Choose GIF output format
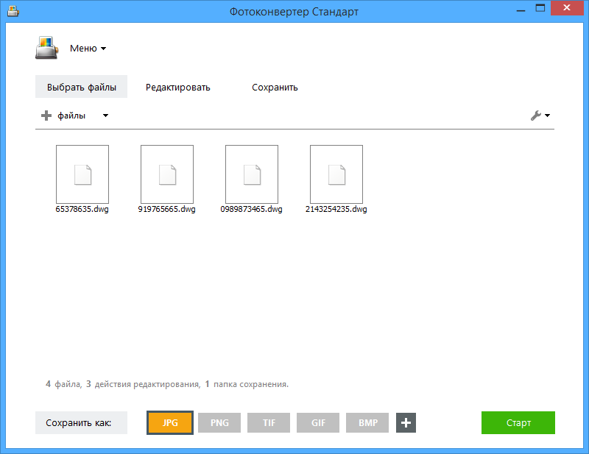 pyautogui.click(x=318, y=423)
